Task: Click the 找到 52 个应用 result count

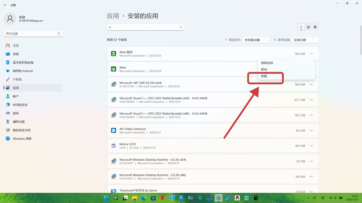Action: tap(117, 40)
